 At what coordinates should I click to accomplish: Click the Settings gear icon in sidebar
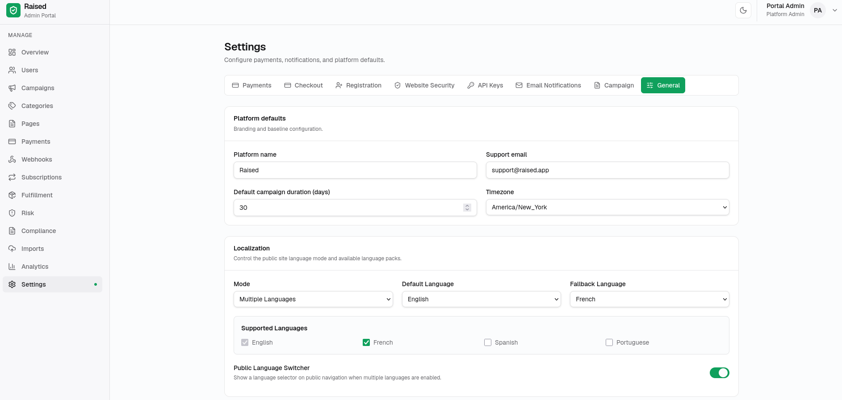coord(12,284)
